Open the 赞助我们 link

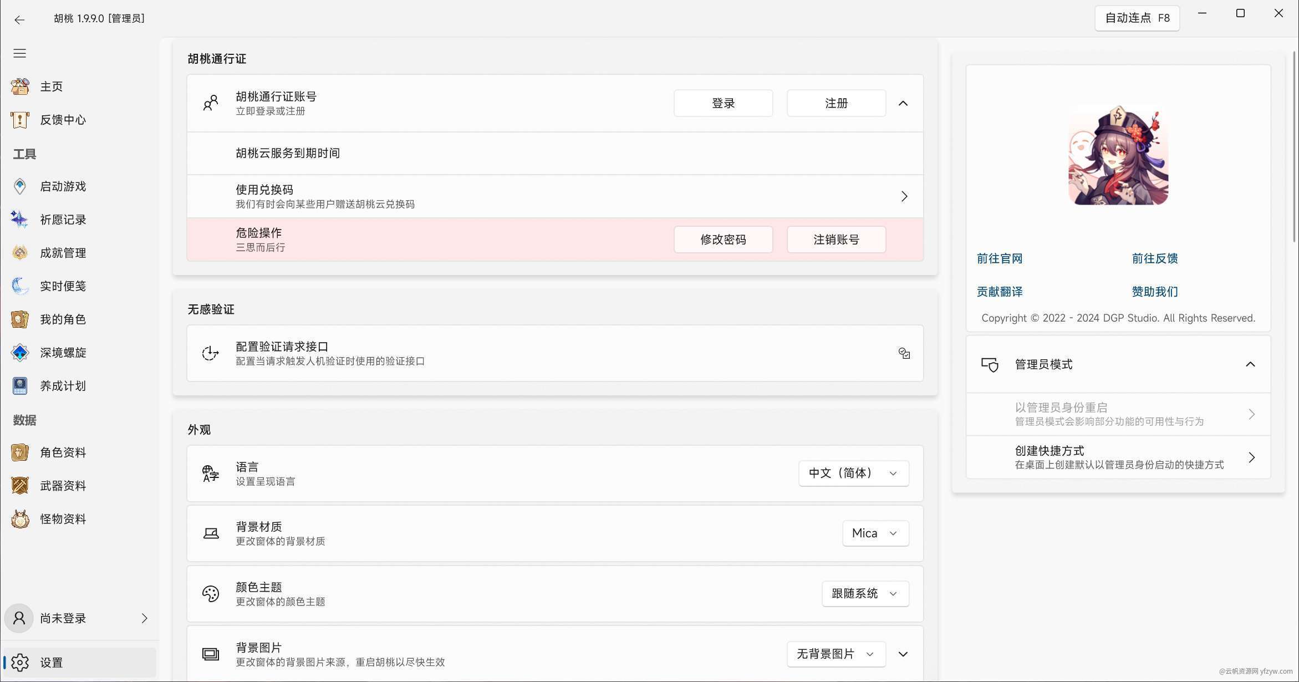click(x=1155, y=292)
